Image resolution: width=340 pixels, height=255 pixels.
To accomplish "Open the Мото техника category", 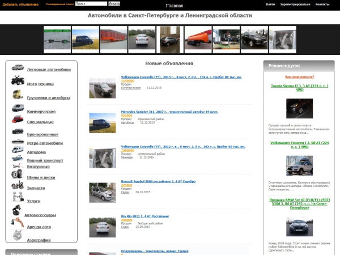I will 40,84.
